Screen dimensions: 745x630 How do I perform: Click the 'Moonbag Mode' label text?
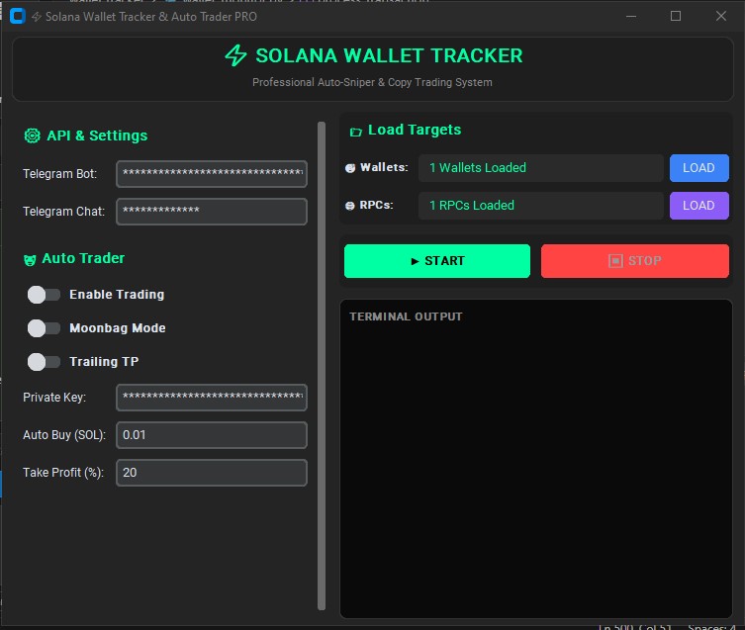click(118, 328)
